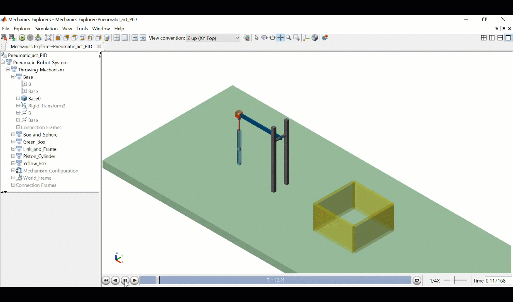This screenshot has height=302, width=513.
Task: Pause the animation playback
Action: coord(125,281)
